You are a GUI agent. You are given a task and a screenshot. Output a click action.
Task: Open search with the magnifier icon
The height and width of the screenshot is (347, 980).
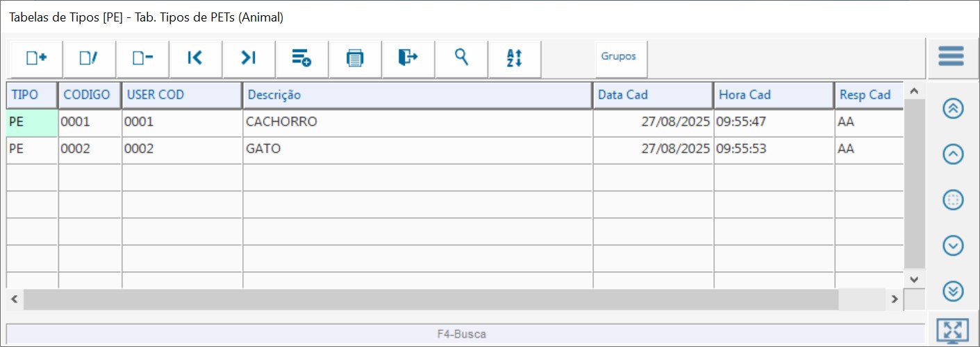point(461,57)
